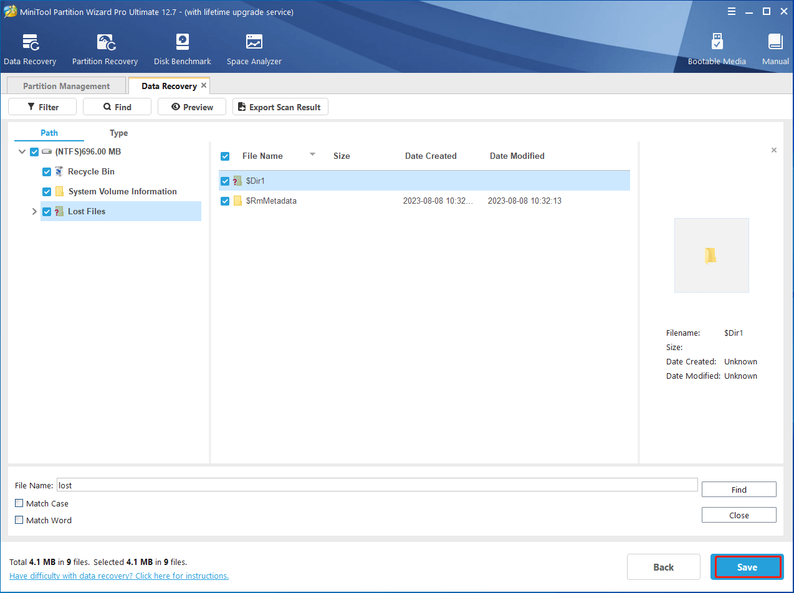Switch to the Partition Management tab
The image size is (794, 593).
(x=65, y=85)
